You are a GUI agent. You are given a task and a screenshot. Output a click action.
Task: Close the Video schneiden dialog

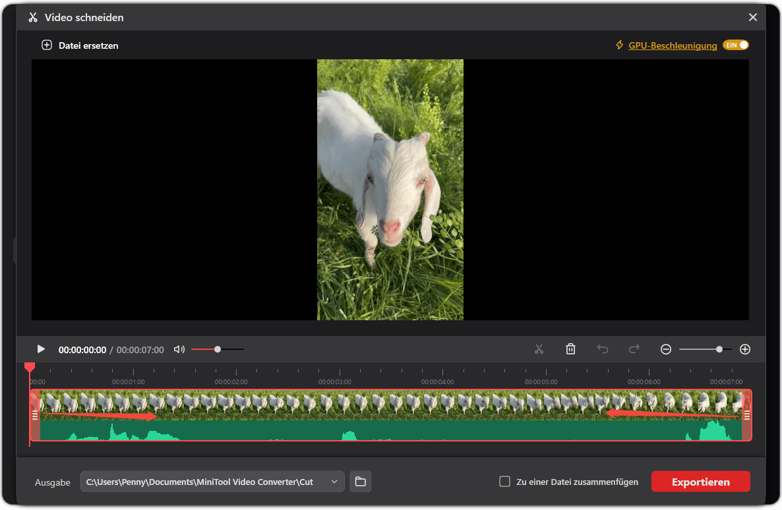coord(752,17)
